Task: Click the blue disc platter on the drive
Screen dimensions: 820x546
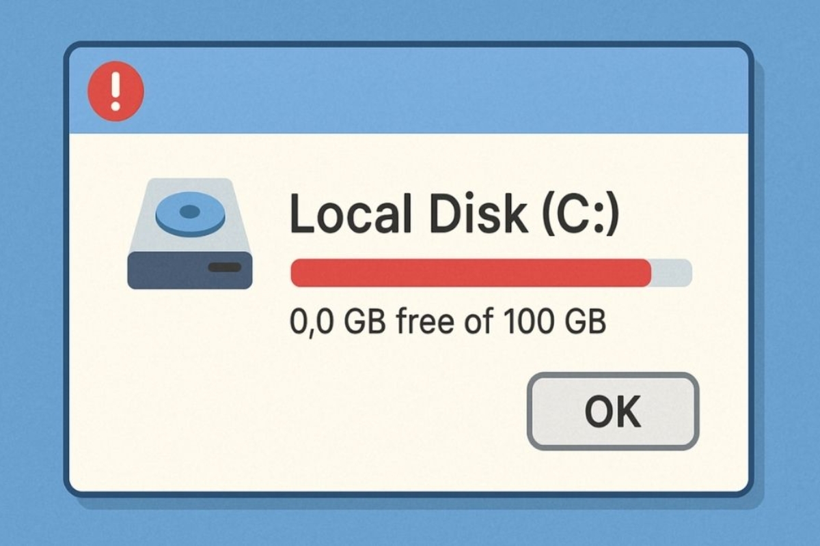Action: click(190, 214)
